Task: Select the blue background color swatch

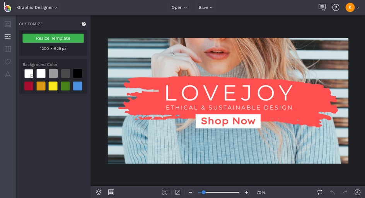Action: (77, 86)
